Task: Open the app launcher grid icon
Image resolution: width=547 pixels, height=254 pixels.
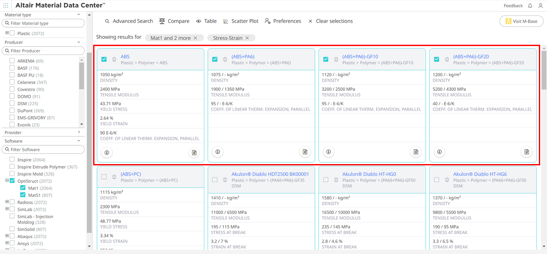Action: coord(6,6)
